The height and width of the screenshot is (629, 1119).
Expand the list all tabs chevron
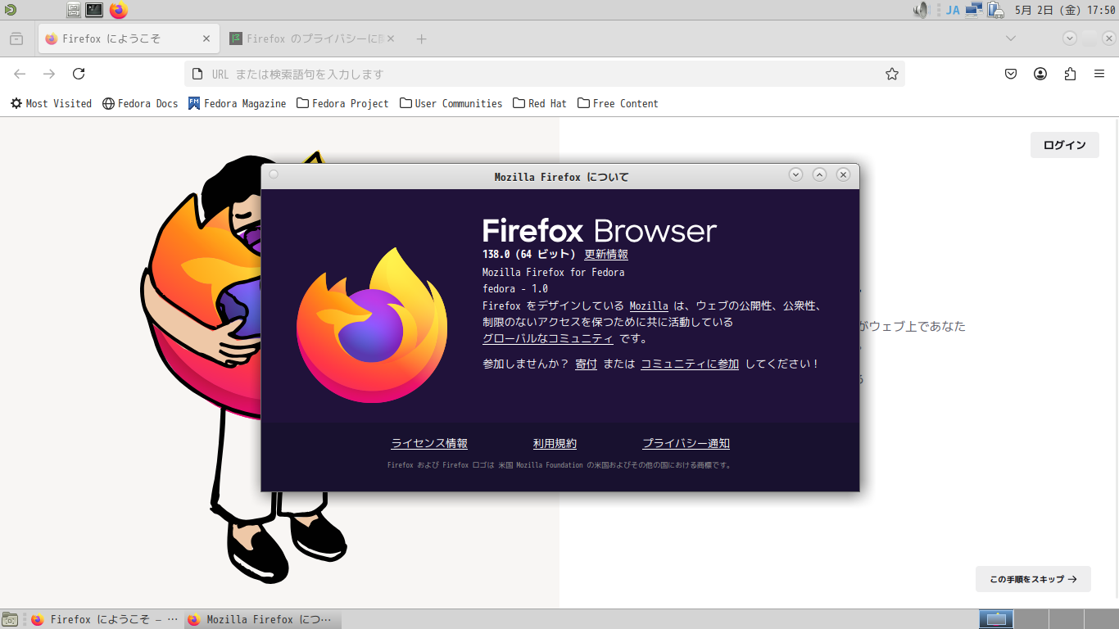pyautogui.click(x=1011, y=38)
